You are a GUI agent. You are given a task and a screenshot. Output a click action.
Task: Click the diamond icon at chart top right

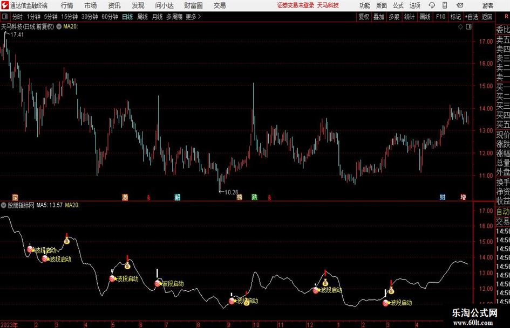point(460,27)
